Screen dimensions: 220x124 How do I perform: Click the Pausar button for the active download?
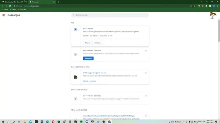click(x=87, y=43)
